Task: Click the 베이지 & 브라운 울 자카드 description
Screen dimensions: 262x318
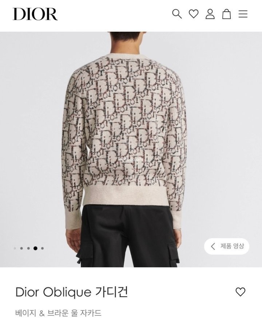Action: [x=58, y=313]
